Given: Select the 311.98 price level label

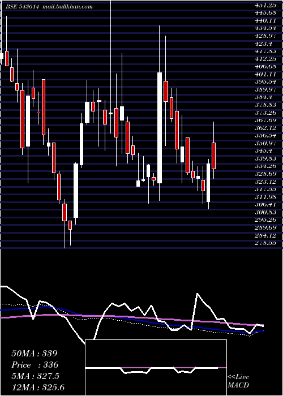Looking at the screenshot, I should coord(265,197).
